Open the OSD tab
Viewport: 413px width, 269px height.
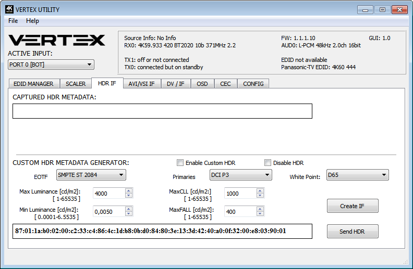coord(202,84)
